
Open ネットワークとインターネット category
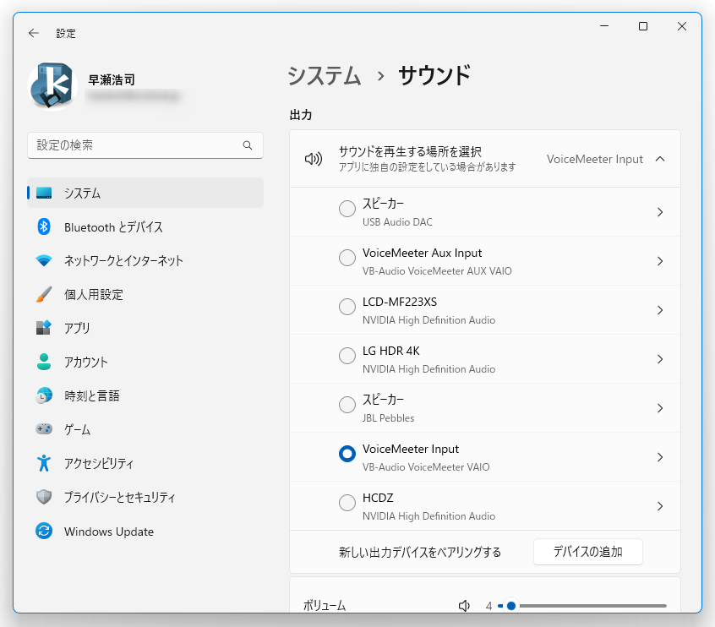145,260
